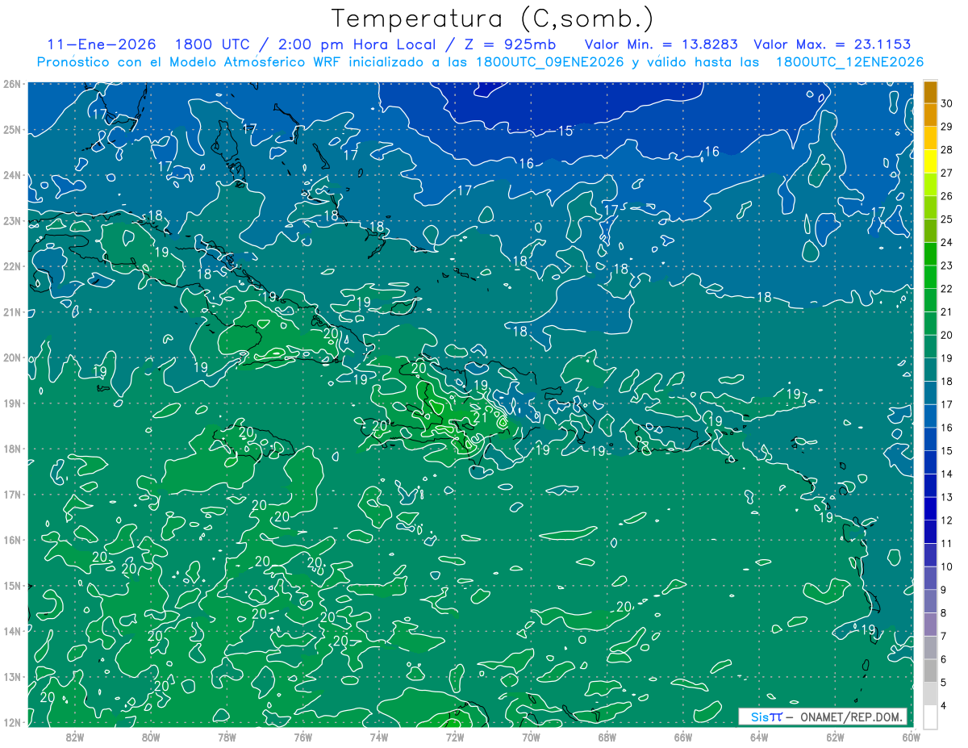
Task: Select the dark blue legend segment between 12 and 13
Action: point(931,510)
